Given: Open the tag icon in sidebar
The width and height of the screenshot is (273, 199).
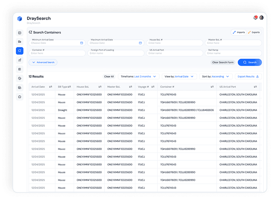Looking at the screenshot, I should pos(20,78).
